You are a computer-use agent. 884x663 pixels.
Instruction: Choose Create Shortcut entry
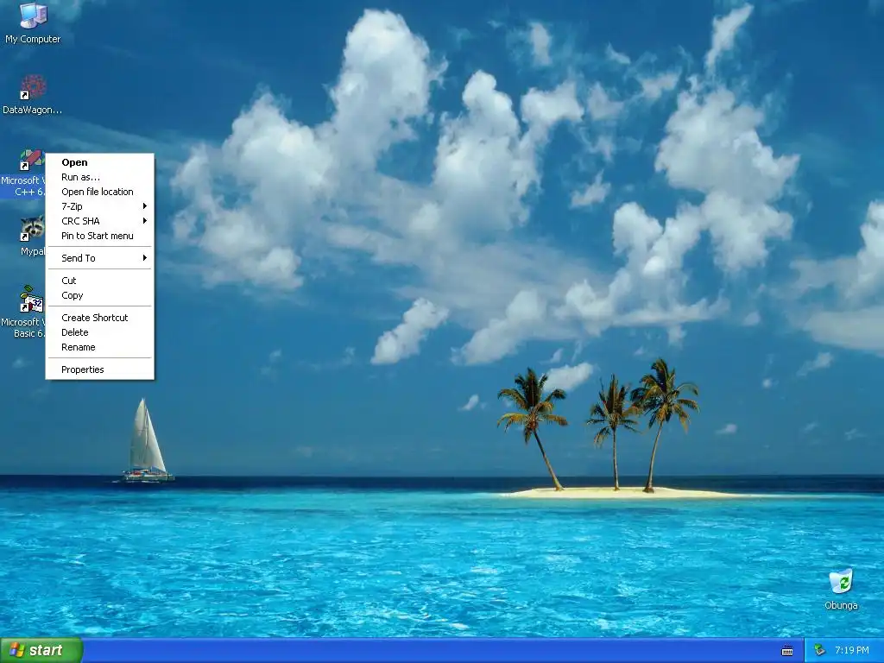[100, 318]
